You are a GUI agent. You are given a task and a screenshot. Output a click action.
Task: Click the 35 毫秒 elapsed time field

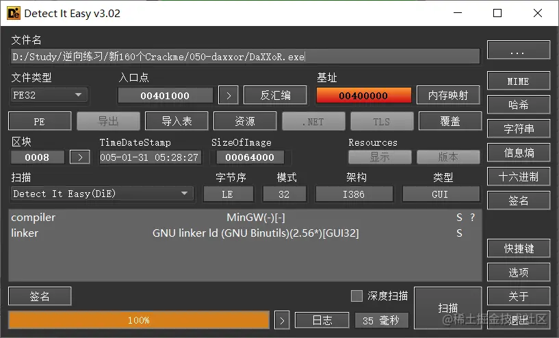point(381,320)
